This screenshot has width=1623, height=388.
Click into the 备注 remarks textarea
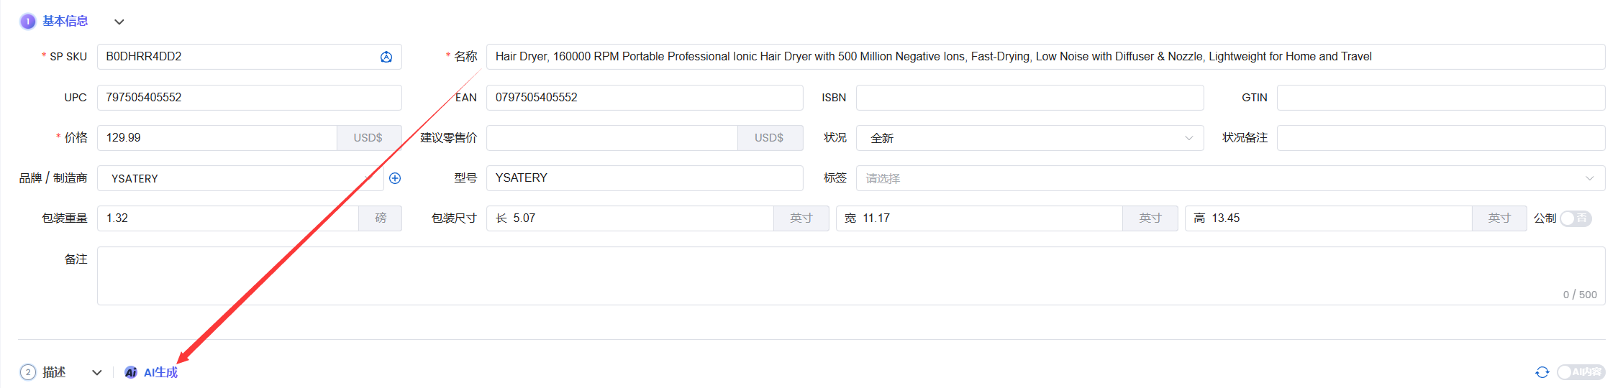pyautogui.click(x=851, y=276)
